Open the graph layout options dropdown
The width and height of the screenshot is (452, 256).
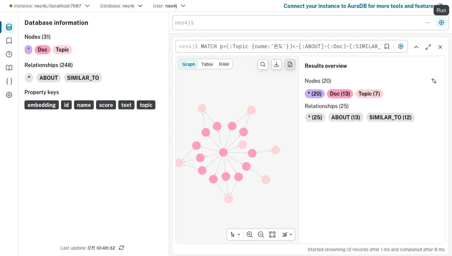[287, 235]
